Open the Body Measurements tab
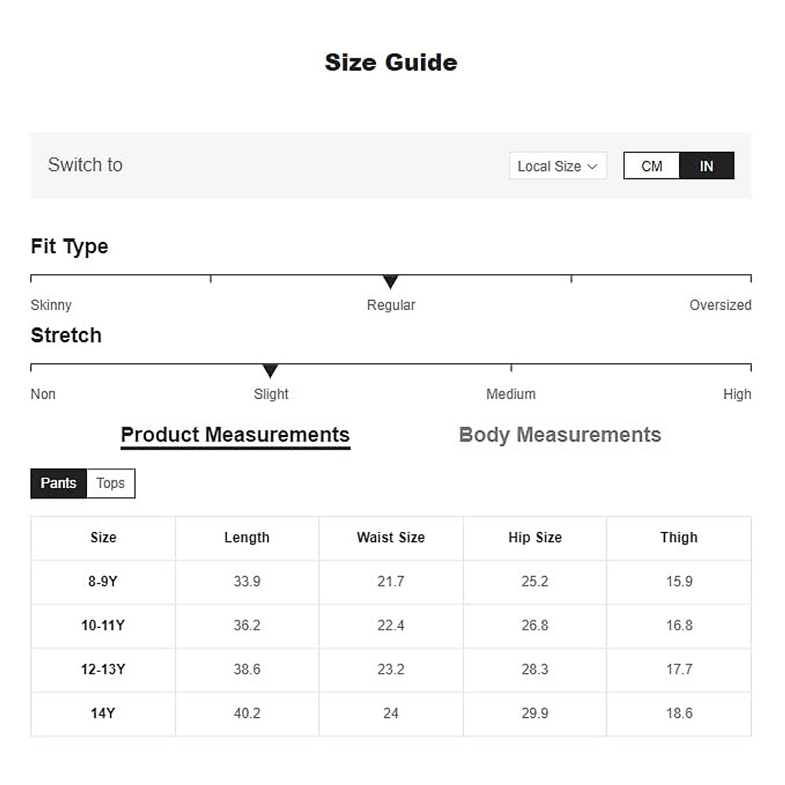785x785 pixels. (560, 435)
